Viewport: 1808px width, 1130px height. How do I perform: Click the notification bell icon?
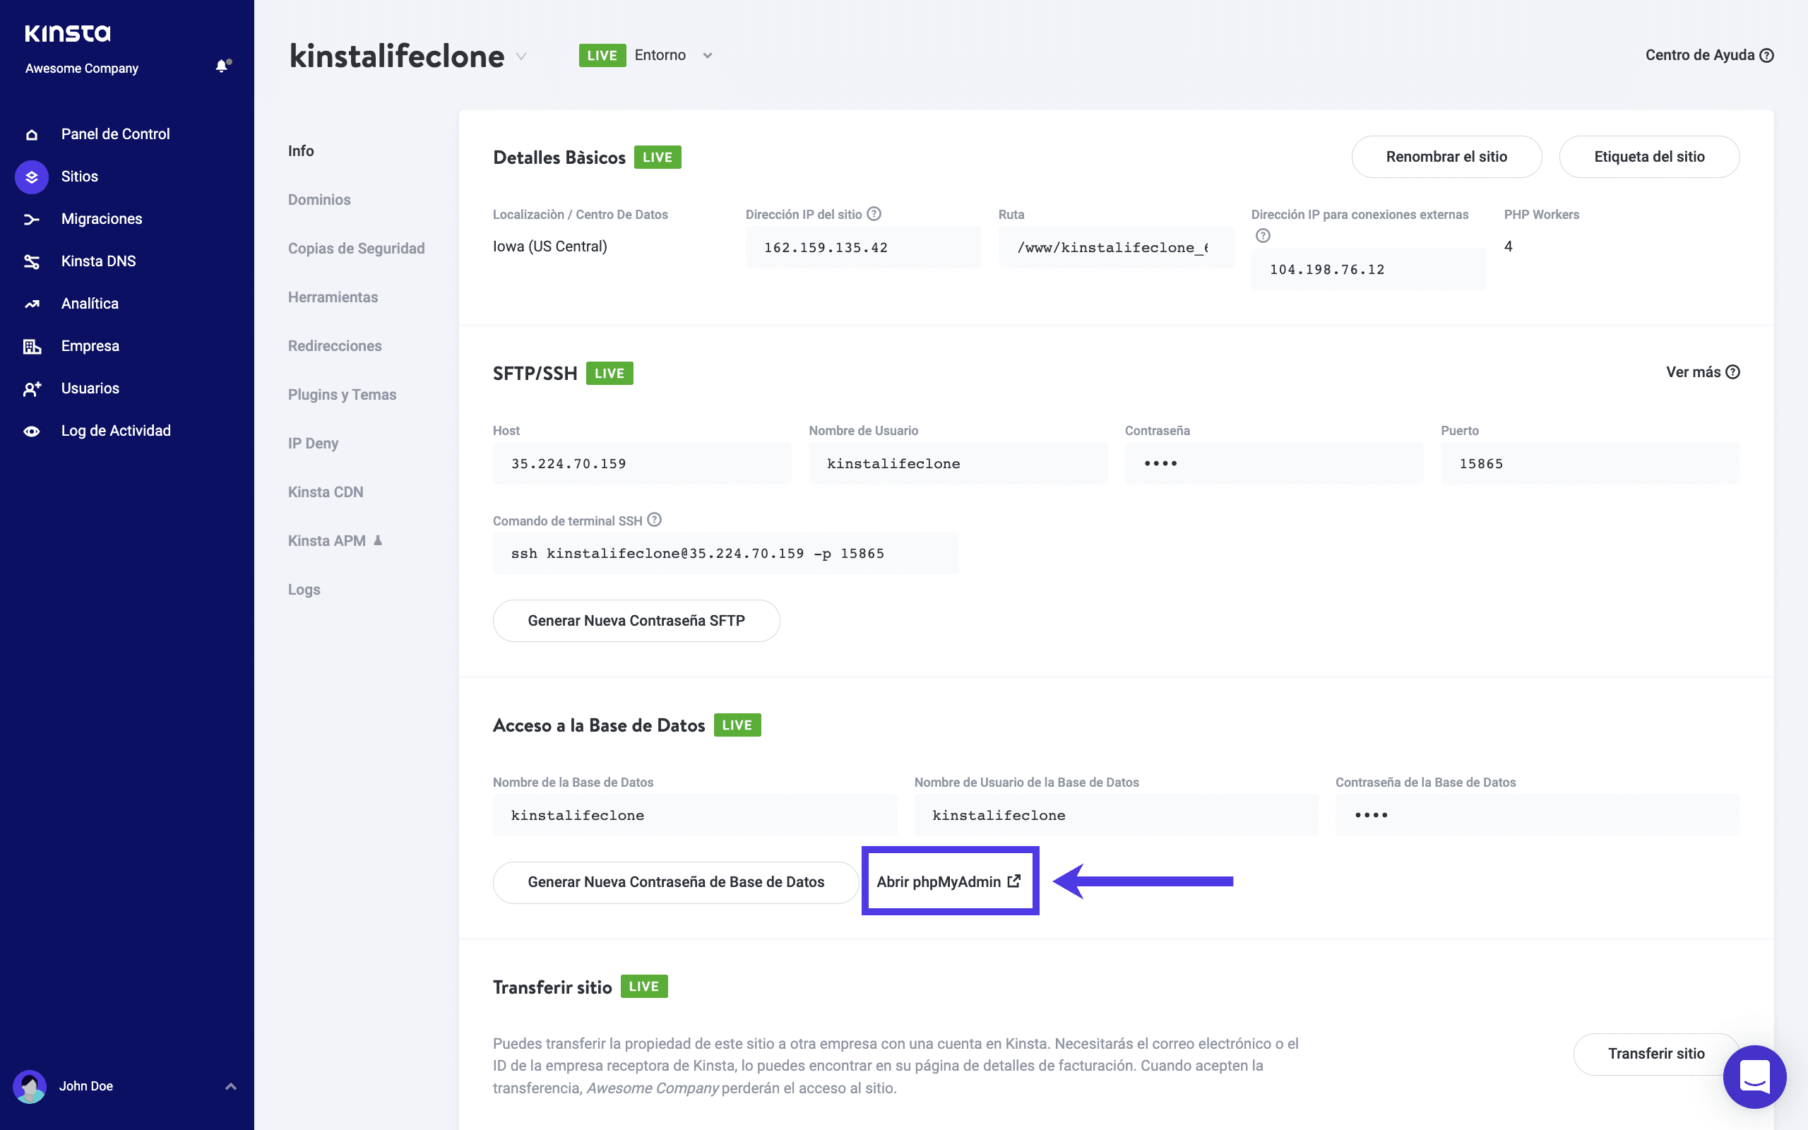(x=222, y=66)
